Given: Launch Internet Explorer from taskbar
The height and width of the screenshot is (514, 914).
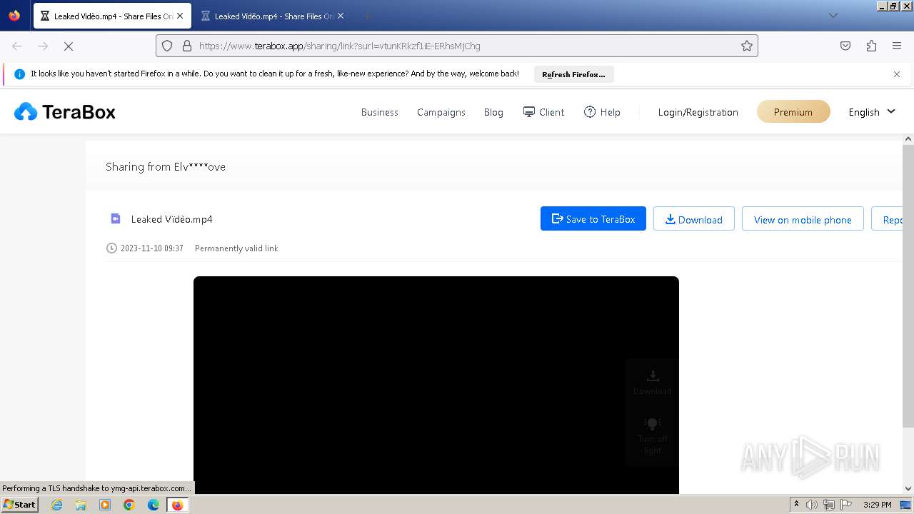Looking at the screenshot, I should [x=56, y=505].
